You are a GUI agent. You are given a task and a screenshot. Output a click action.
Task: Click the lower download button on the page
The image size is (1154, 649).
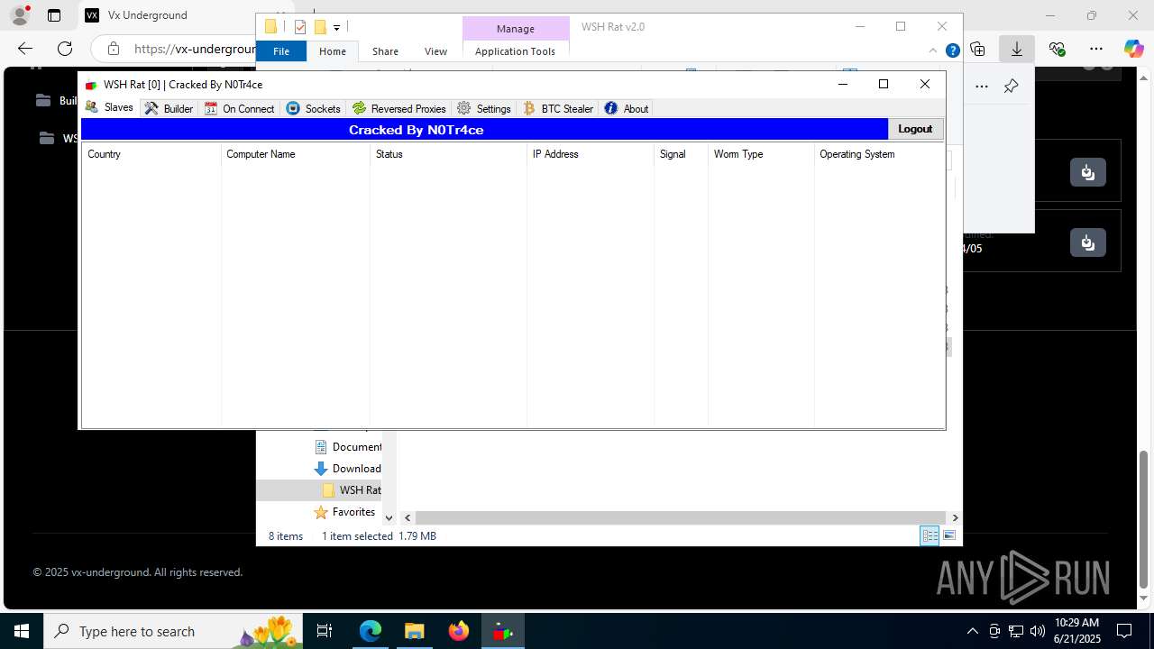coord(1088,242)
